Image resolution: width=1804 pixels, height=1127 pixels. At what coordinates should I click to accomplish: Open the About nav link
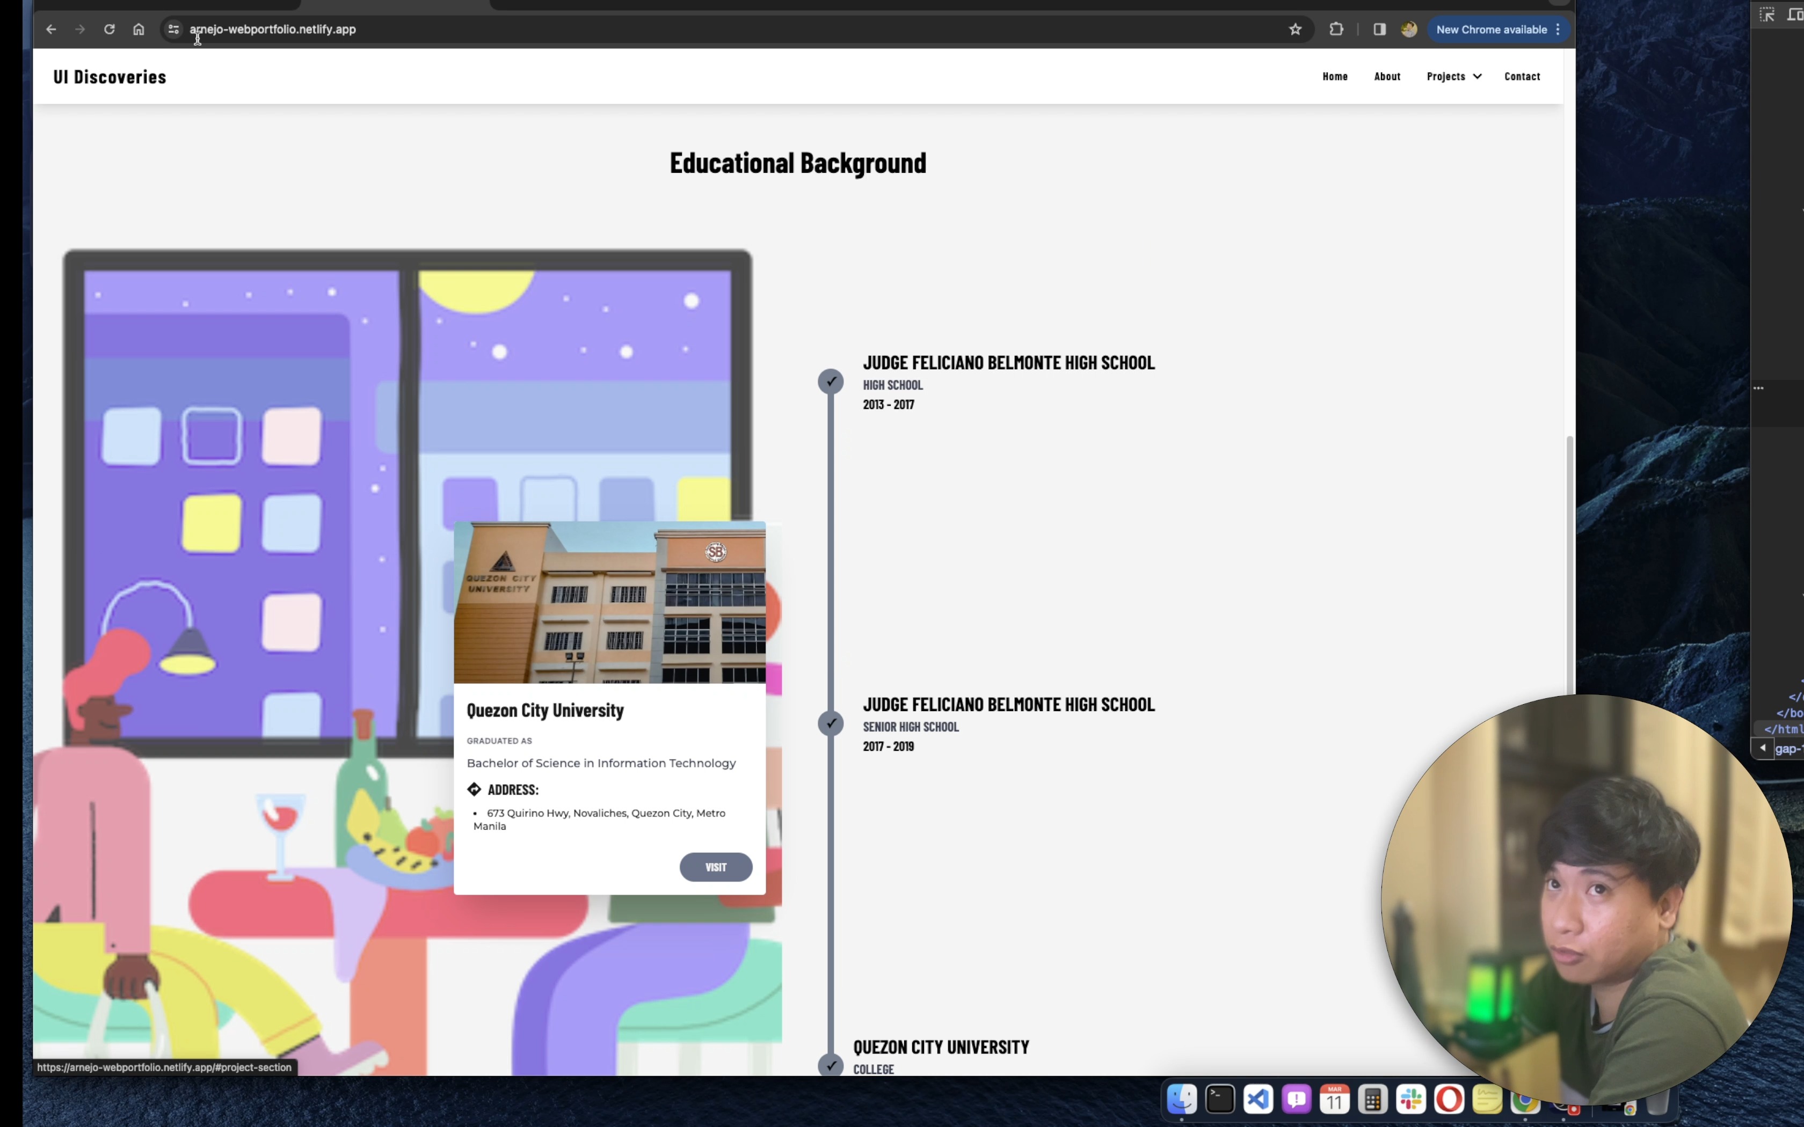(x=1387, y=76)
